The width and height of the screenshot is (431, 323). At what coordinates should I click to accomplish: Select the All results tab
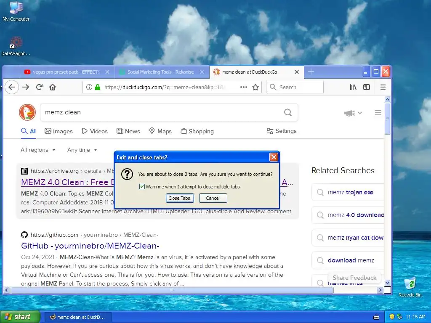tap(28, 131)
